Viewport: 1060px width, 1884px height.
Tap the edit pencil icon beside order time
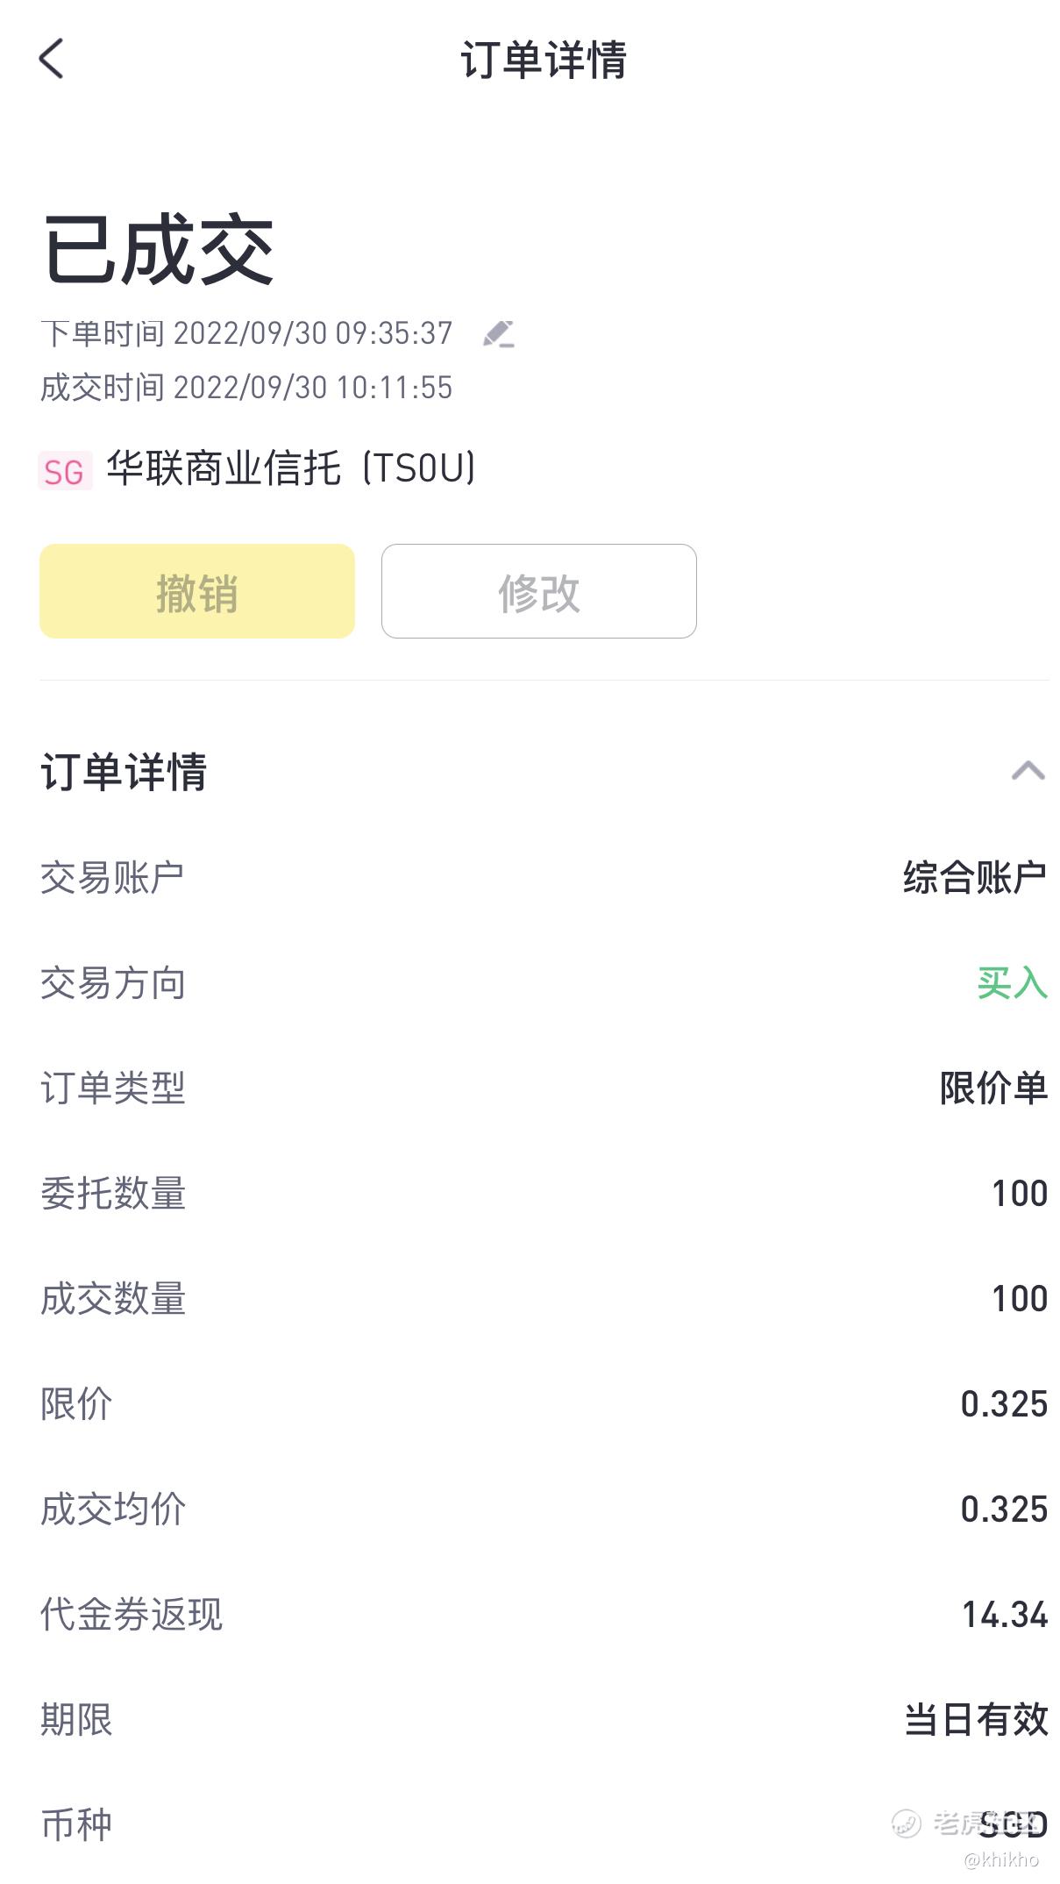[x=498, y=334]
